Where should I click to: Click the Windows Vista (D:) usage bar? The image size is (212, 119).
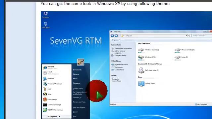point(178,53)
